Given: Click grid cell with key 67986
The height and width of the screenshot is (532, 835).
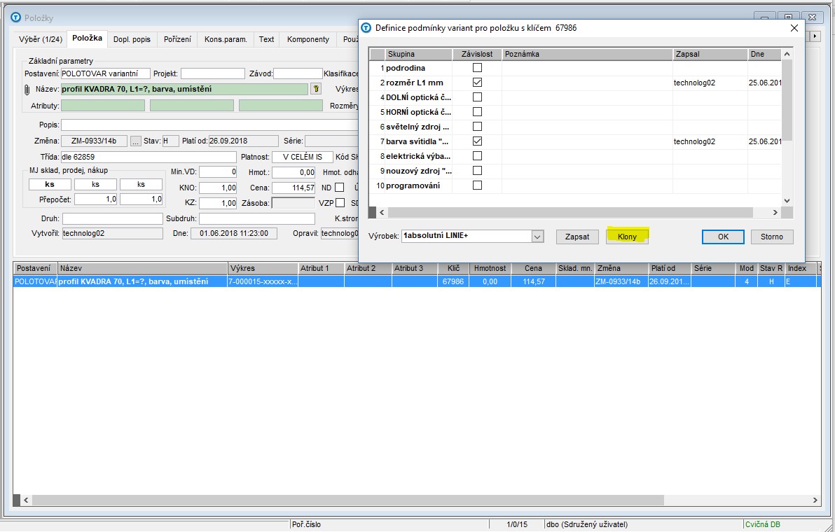Looking at the screenshot, I should coord(454,281).
